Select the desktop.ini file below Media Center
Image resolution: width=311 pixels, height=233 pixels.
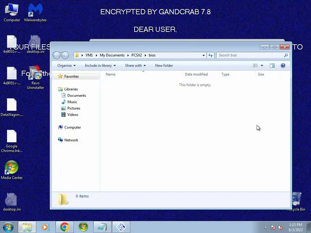(x=12, y=202)
